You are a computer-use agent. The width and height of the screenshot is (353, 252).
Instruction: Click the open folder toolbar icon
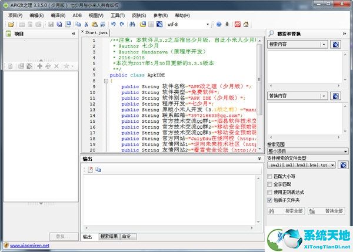click(11, 24)
